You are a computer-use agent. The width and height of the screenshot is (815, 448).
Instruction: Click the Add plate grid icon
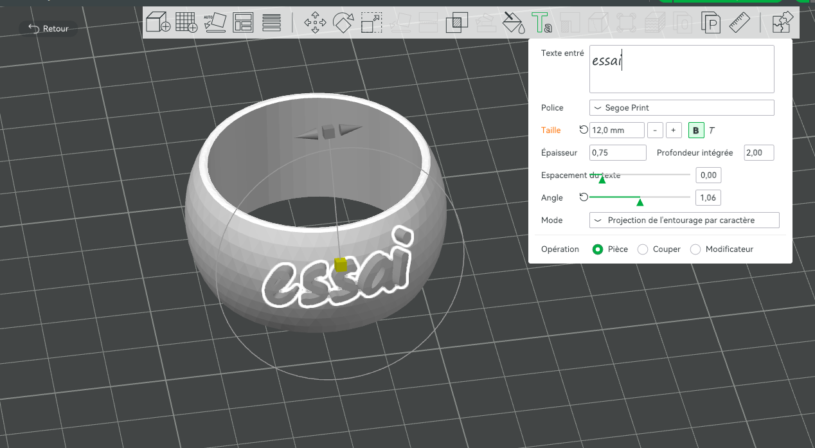186,22
